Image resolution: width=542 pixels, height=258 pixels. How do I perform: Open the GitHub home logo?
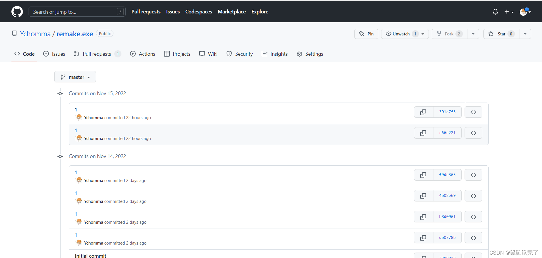pyautogui.click(x=17, y=12)
